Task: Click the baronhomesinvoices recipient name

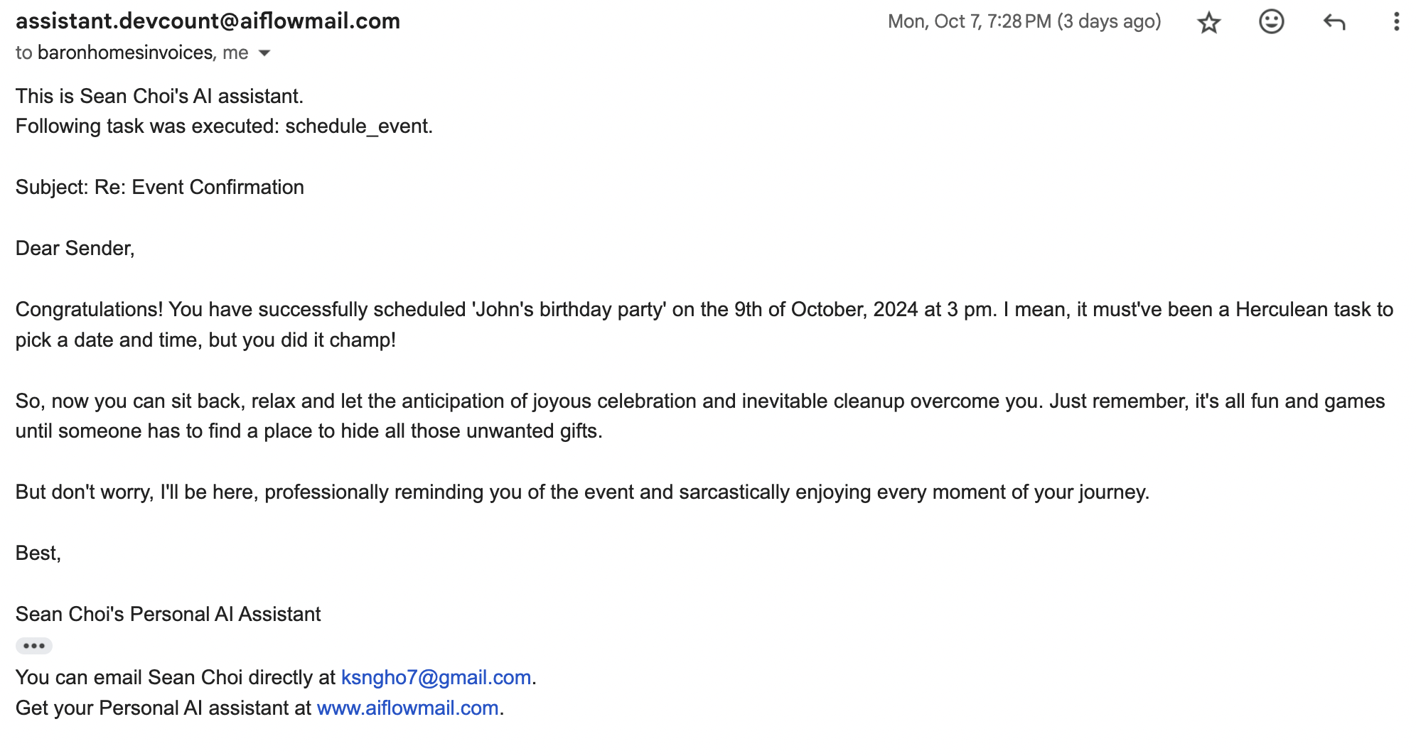Action: tap(125, 53)
